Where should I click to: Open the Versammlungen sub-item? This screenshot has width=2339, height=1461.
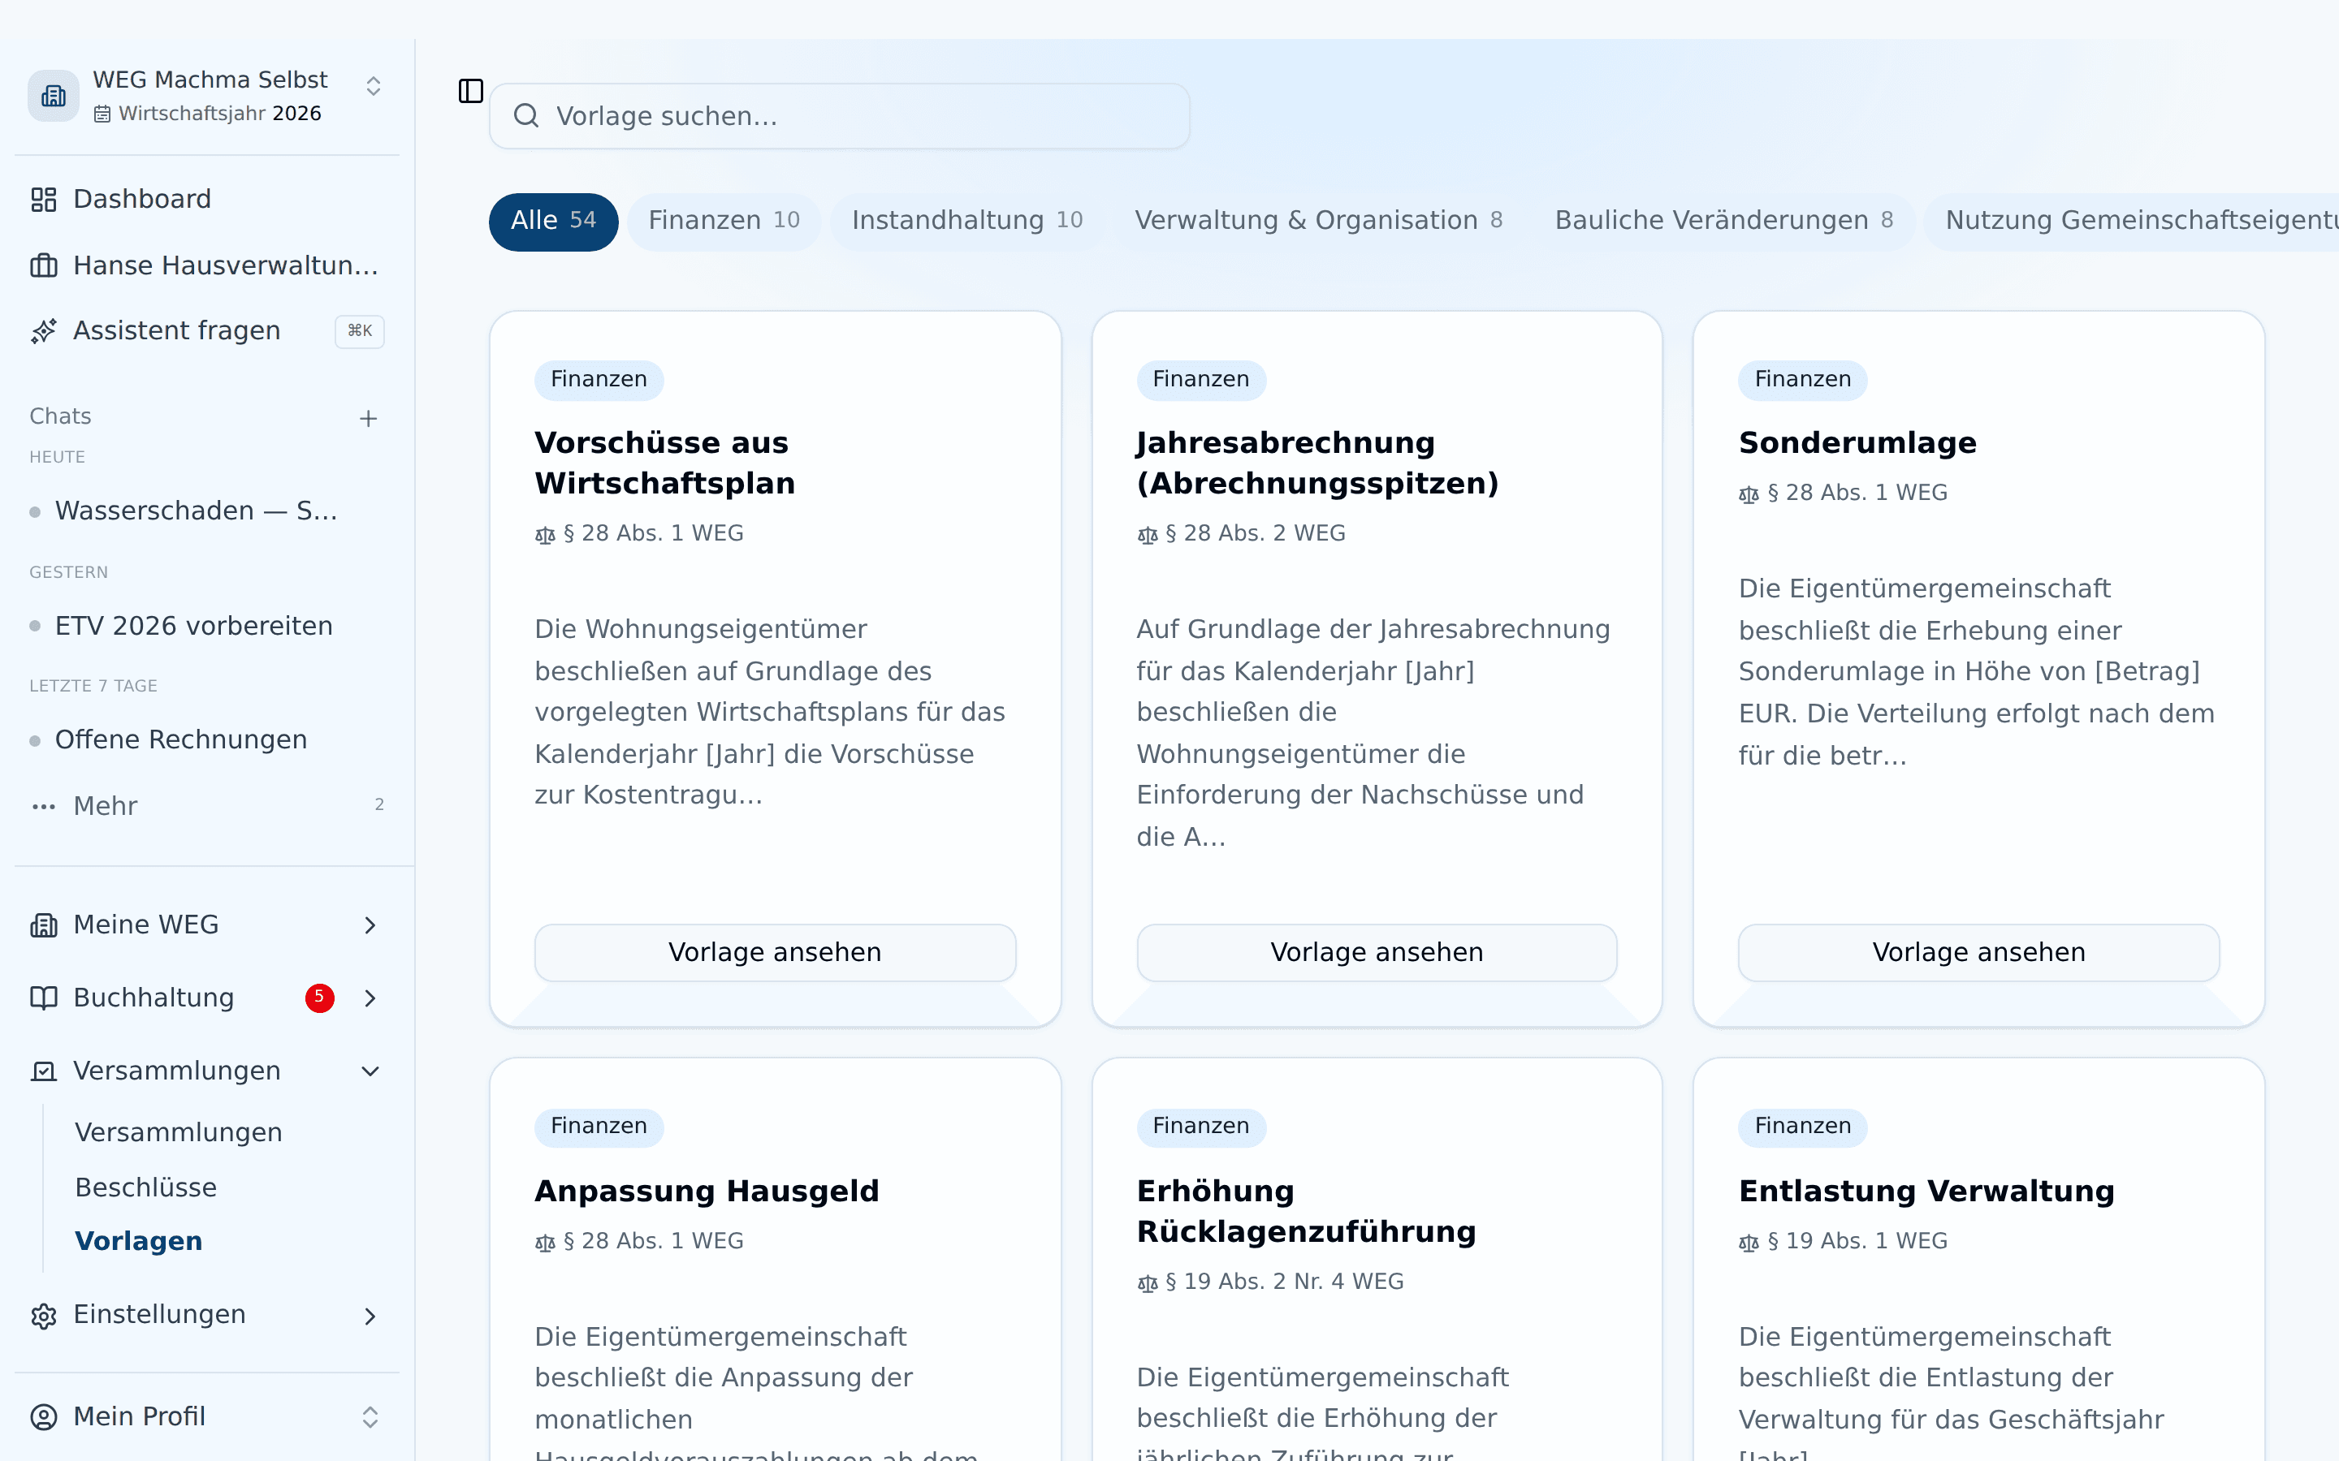point(179,1132)
